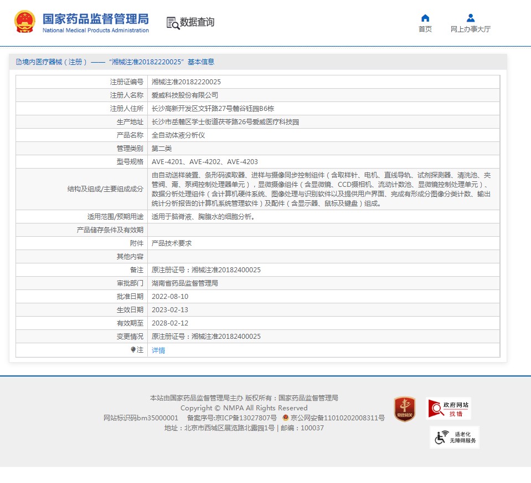531x483 pixels.
Task: Click the 生效日期 label cell
Action: (81, 309)
